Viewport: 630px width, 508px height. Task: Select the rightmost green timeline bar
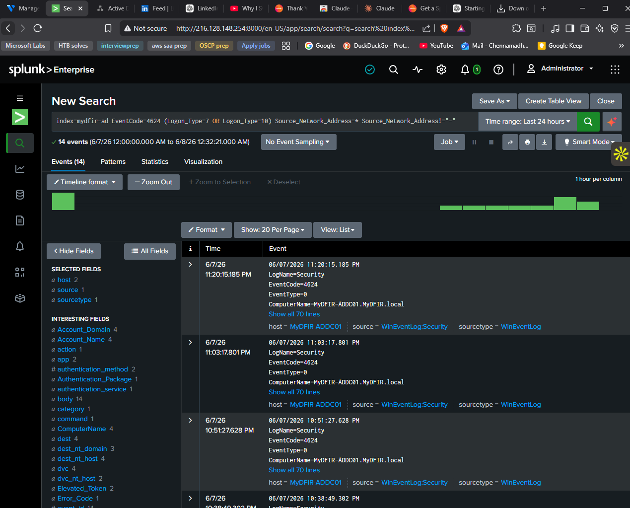pyautogui.click(x=588, y=206)
